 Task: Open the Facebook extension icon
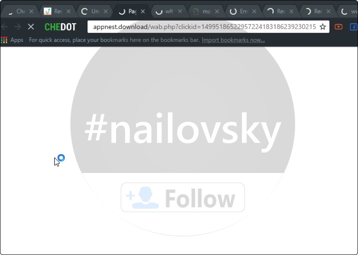point(354,27)
